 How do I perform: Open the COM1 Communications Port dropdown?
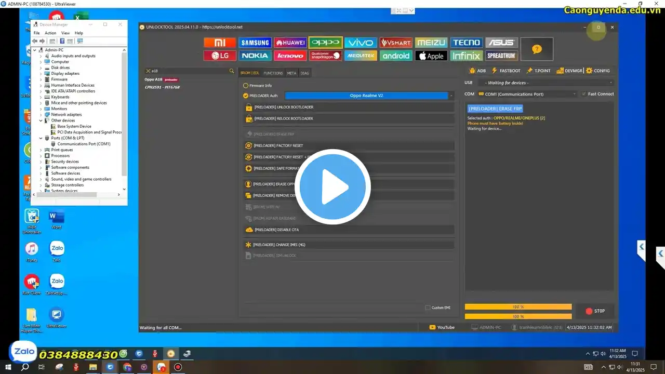tap(527, 94)
